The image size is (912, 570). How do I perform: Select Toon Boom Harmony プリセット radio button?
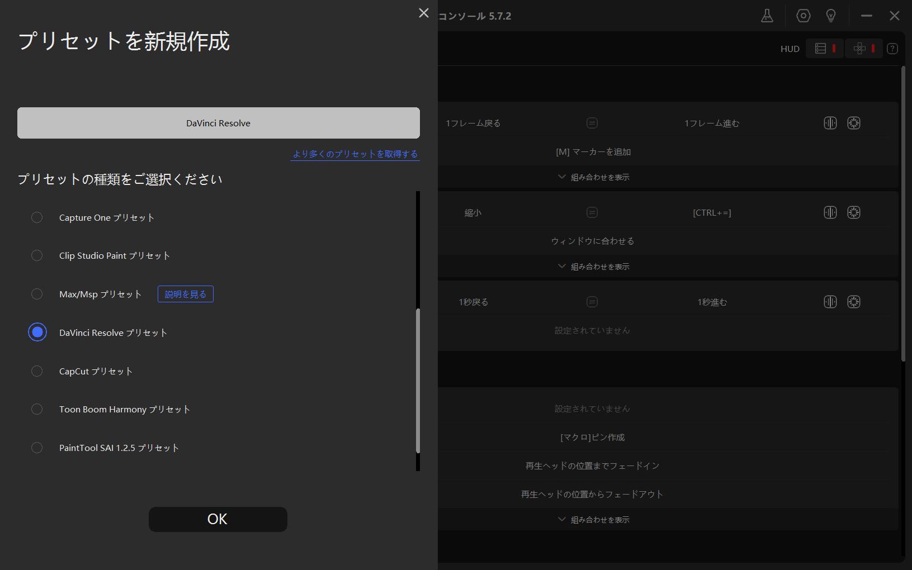pyautogui.click(x=37, y=409)
